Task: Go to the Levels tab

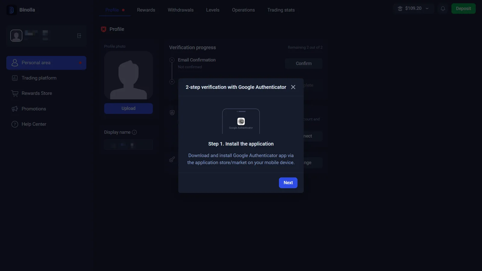Action: tap(213, 10)
